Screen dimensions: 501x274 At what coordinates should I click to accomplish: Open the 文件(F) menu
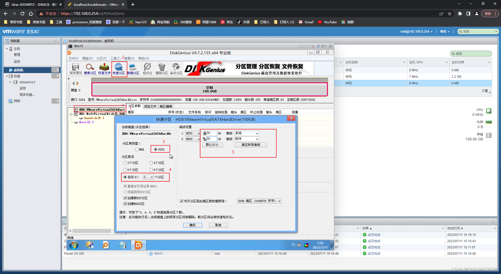(73, 58)
